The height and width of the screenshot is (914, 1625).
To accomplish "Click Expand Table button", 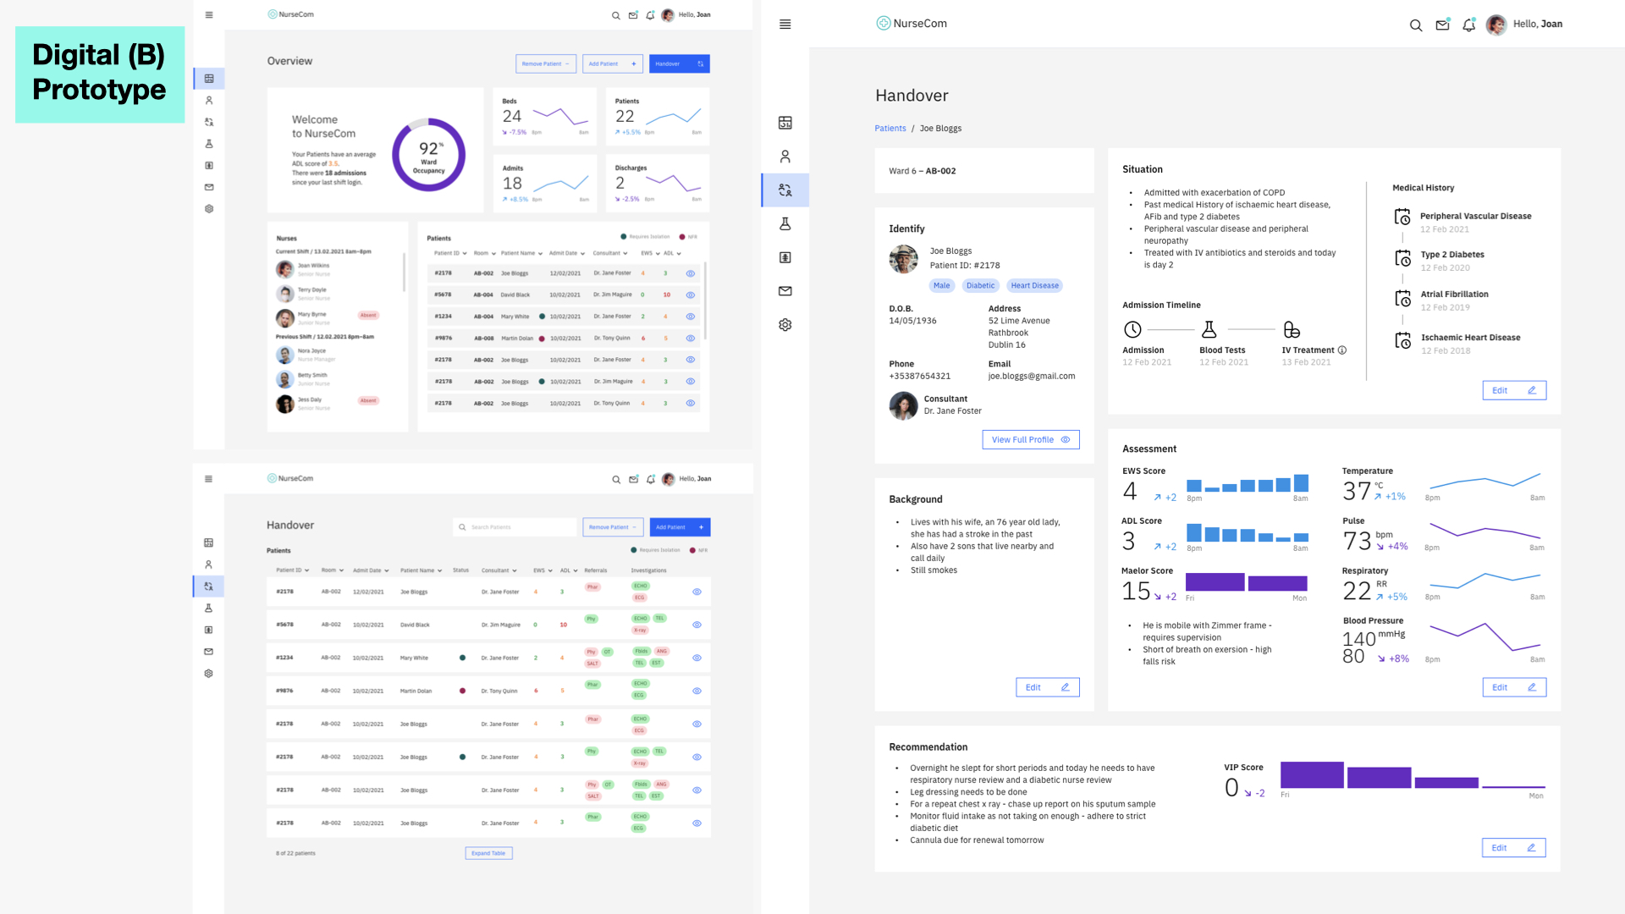I will click(x=488, y=853).
